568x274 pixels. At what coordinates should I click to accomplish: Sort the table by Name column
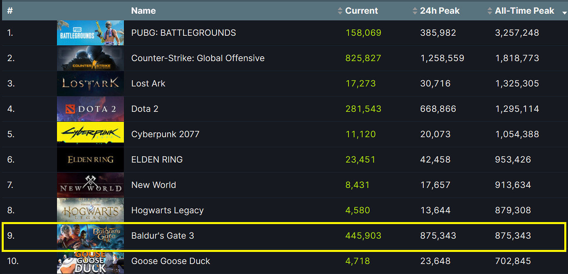tap(143, 11)
